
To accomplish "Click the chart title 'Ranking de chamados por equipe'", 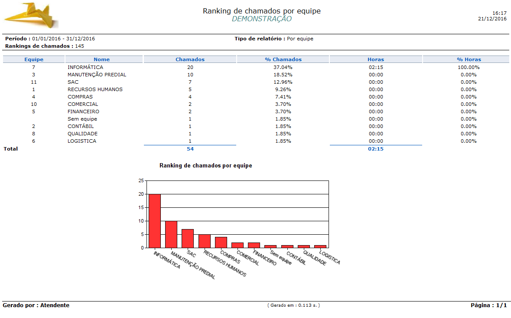I will click(205, 166).
